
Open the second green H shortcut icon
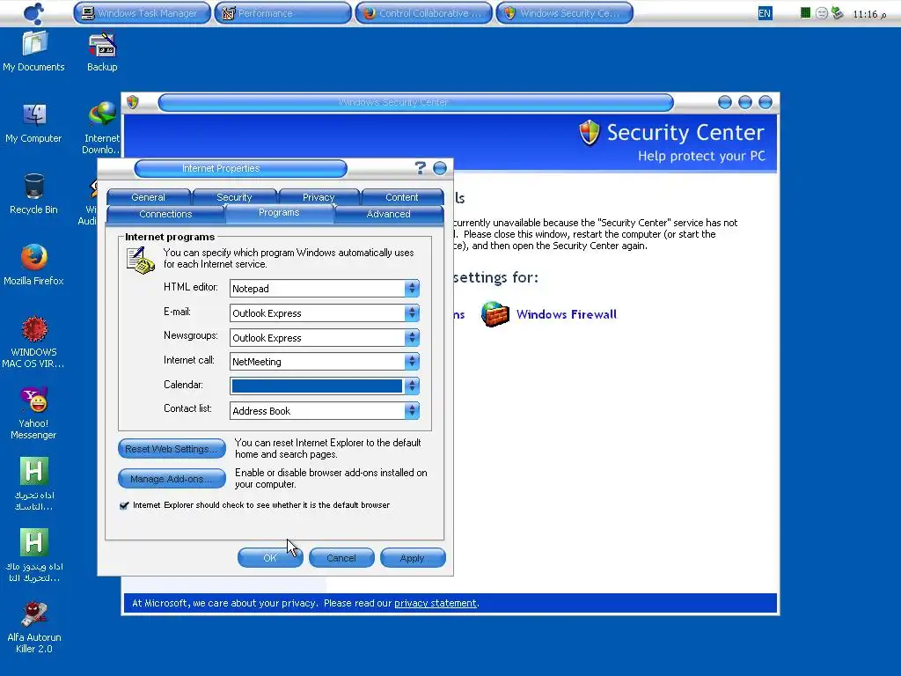(x=34, y=542)
